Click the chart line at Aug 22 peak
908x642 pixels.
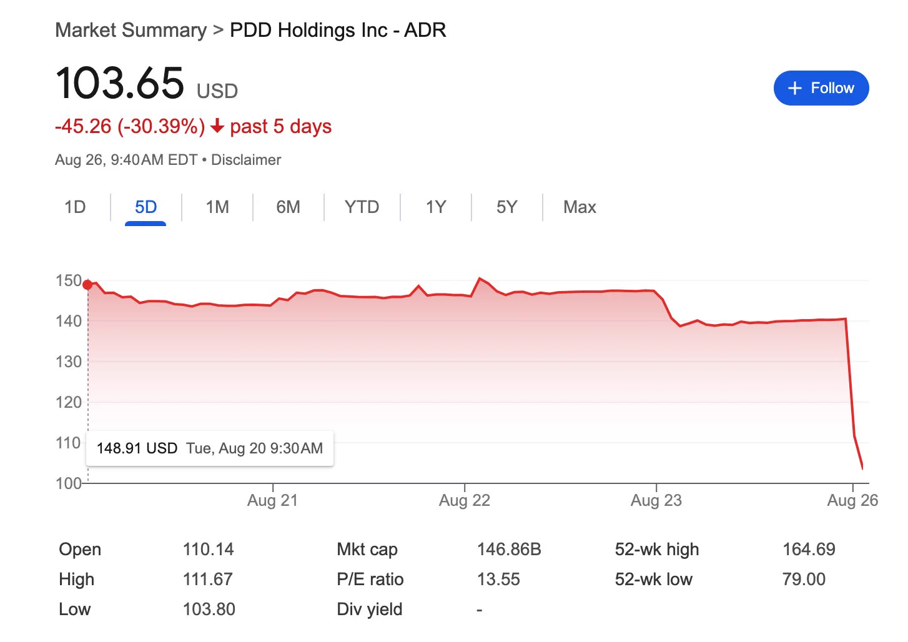(x=480, y=279)
